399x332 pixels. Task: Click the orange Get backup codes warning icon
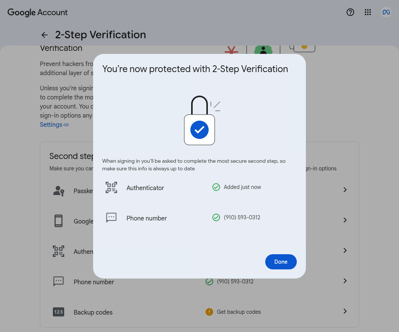point(209,312)
